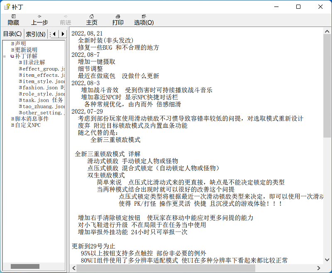Click the open-book icon beside 补丁详解
This screenshot has width=332, height=273.
[x=12, y=56]
